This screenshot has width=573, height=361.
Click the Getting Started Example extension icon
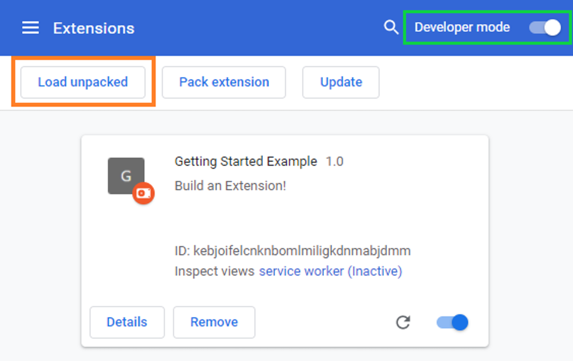(x=126, y=175)
